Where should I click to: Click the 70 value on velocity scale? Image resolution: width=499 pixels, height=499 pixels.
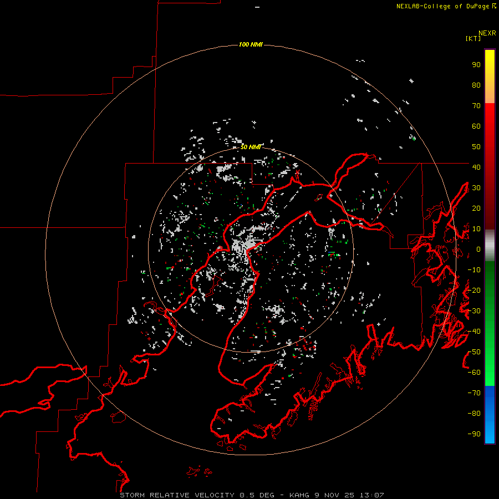pos(476,106)
